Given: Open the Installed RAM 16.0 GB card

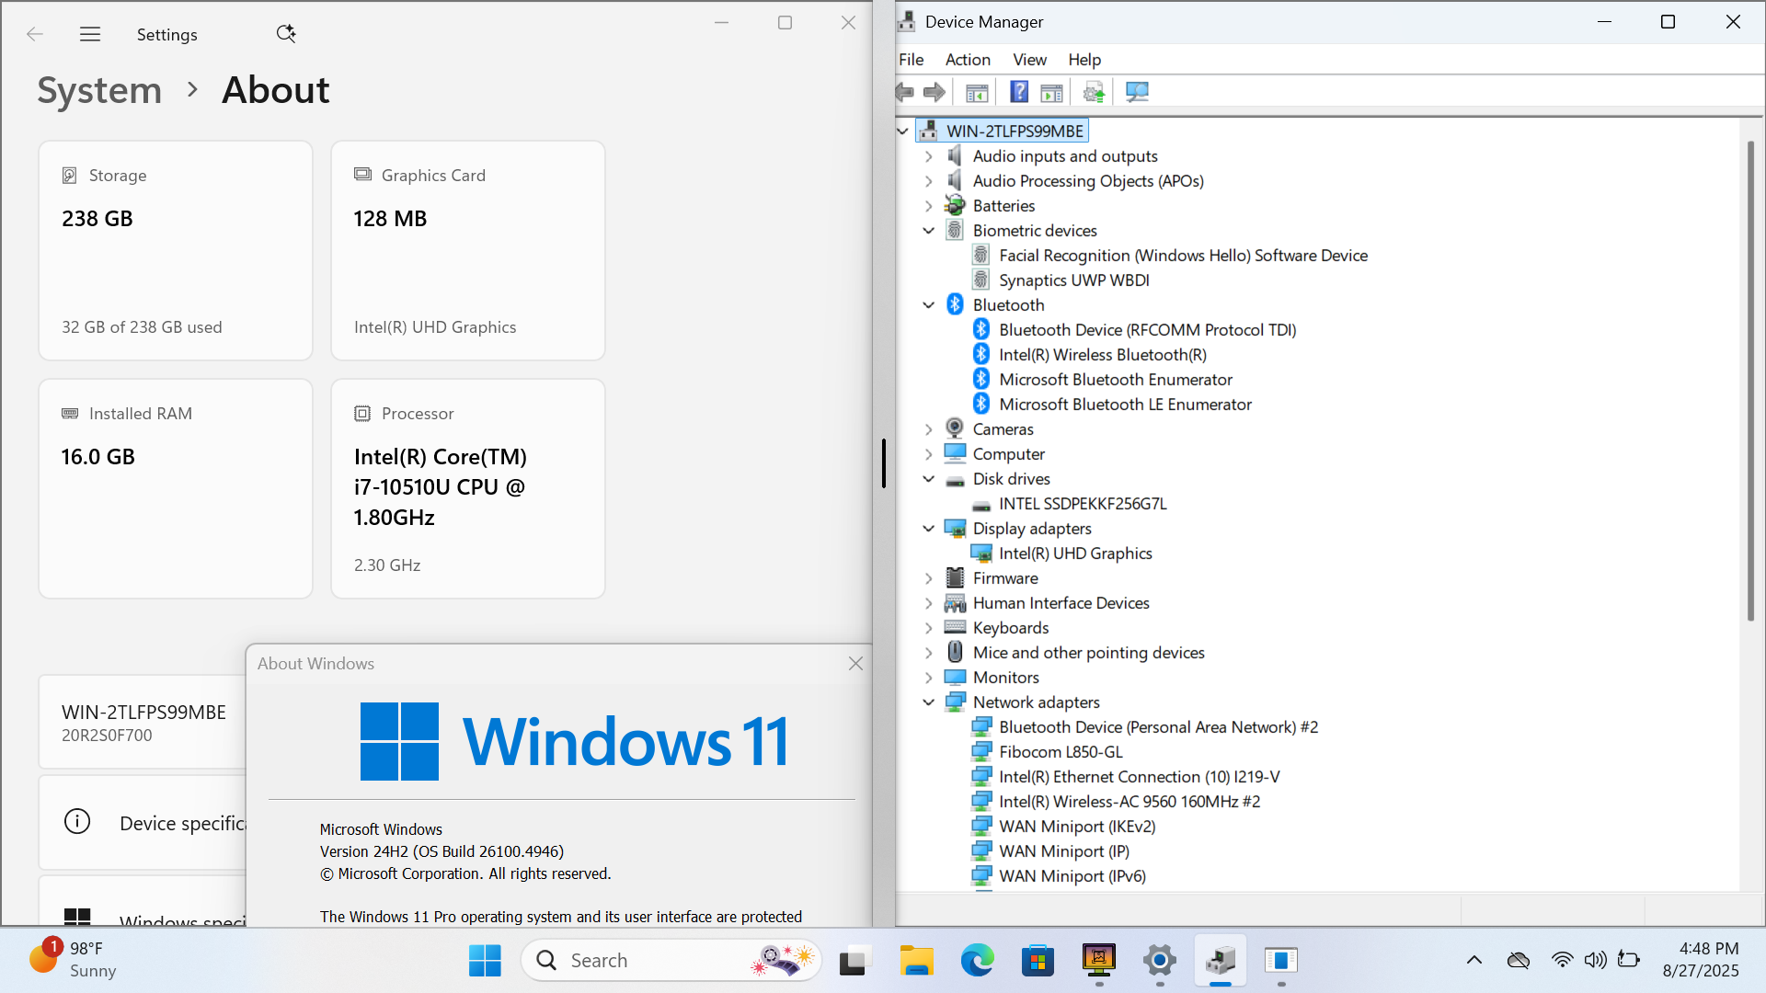Looking at the screenshot, I should (176, 488).
